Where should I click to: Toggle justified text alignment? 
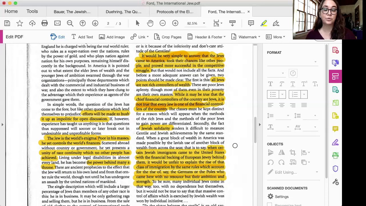pos(304,105)
